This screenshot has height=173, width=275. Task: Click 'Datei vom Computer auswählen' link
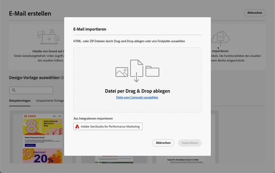tap(137, 97)
